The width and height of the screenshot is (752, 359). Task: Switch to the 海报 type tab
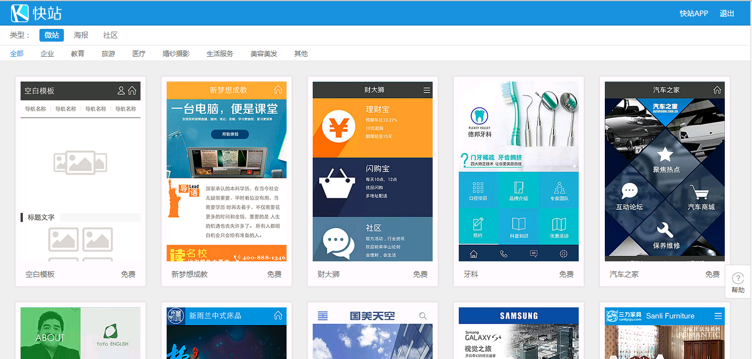pyautogui.click(x=81, y=35)
